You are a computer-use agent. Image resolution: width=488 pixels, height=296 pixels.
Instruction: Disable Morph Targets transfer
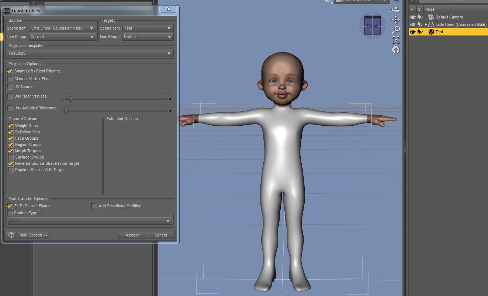tap(11, 151)
